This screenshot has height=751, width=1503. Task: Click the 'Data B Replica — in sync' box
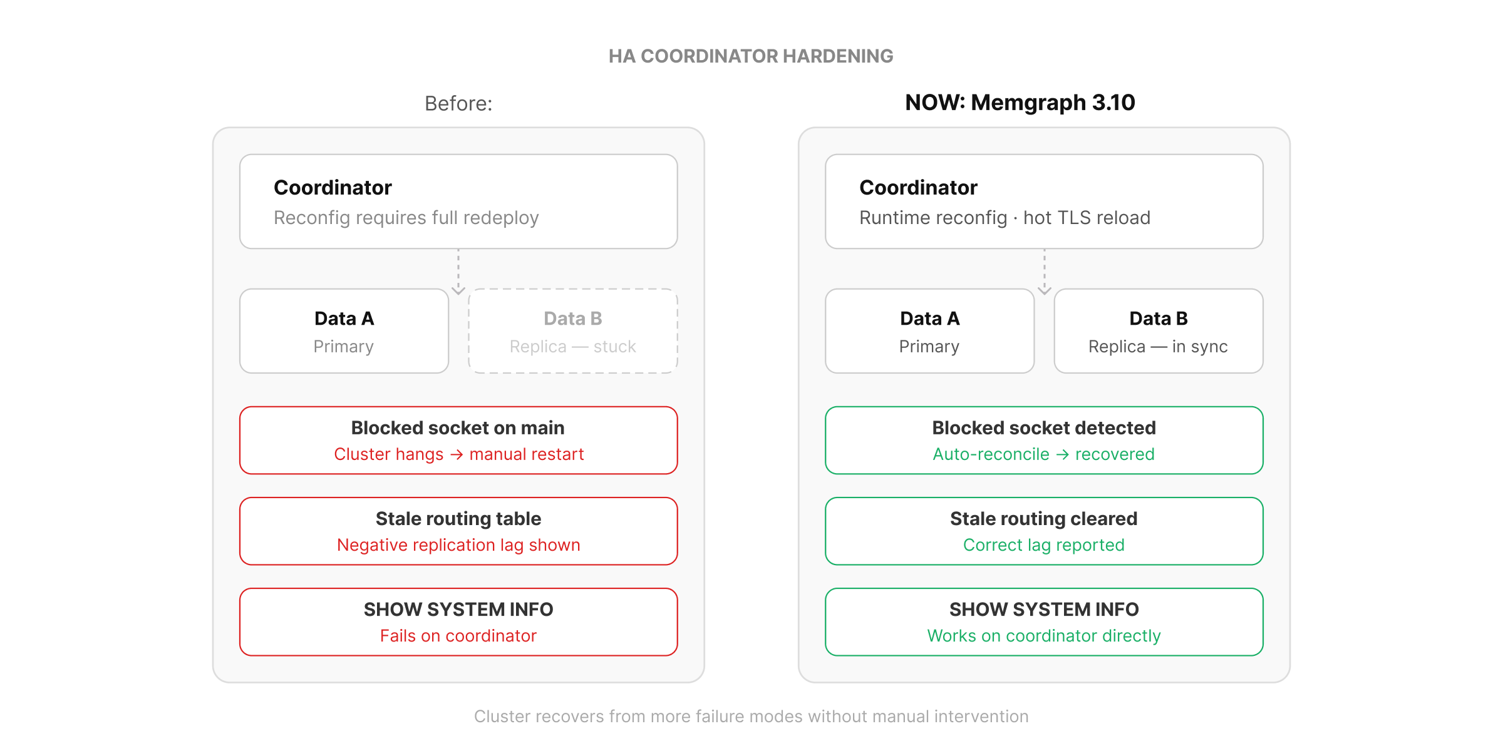coord(1159,331)
